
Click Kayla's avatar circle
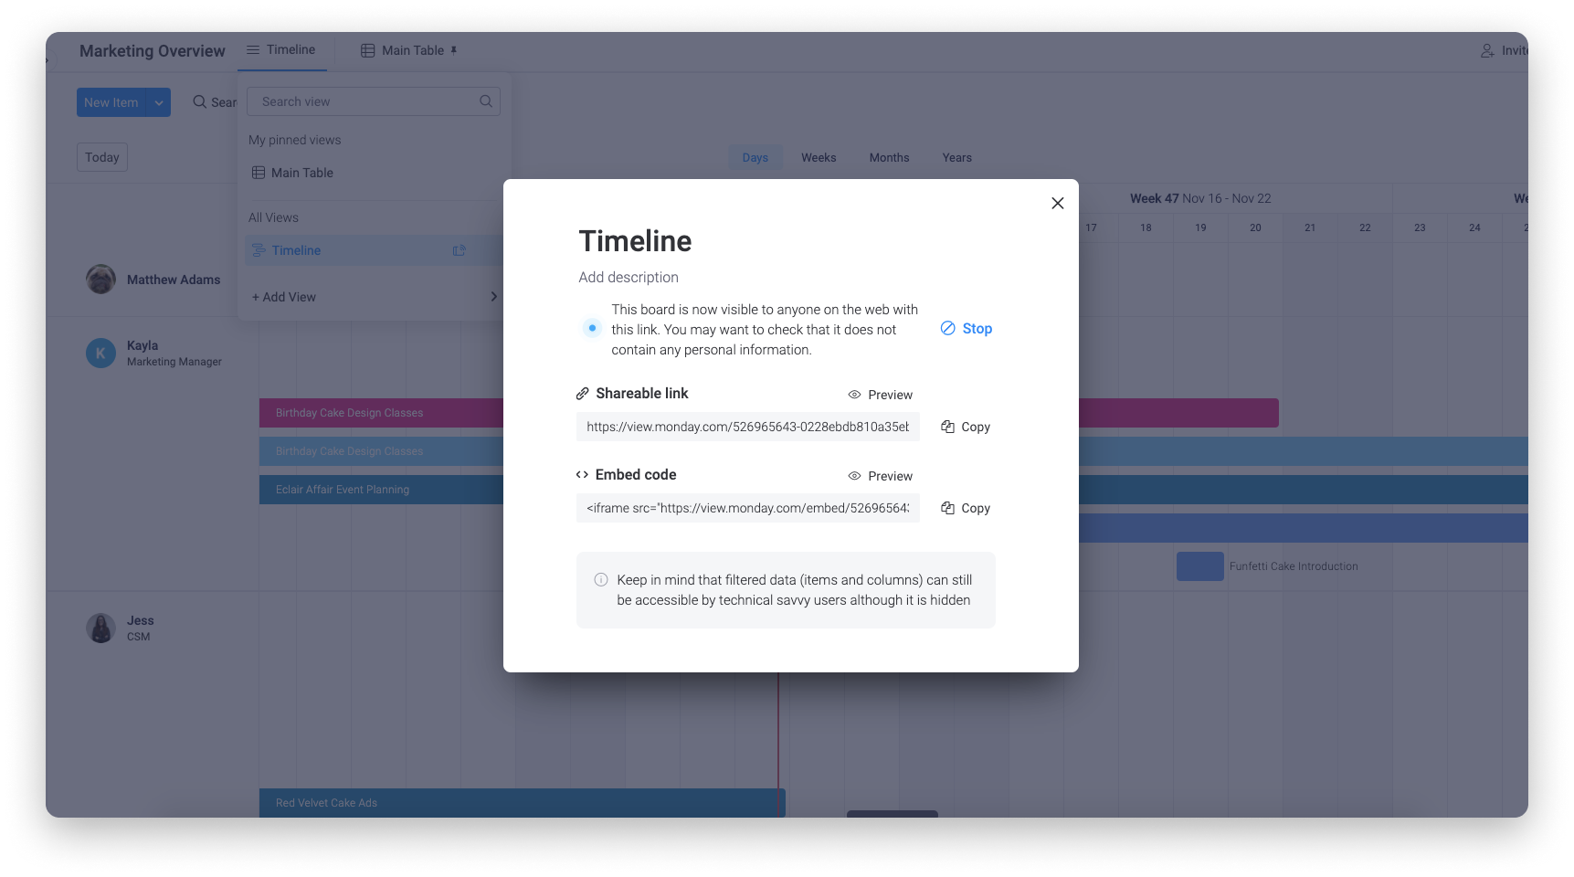(x=100, y=353)
